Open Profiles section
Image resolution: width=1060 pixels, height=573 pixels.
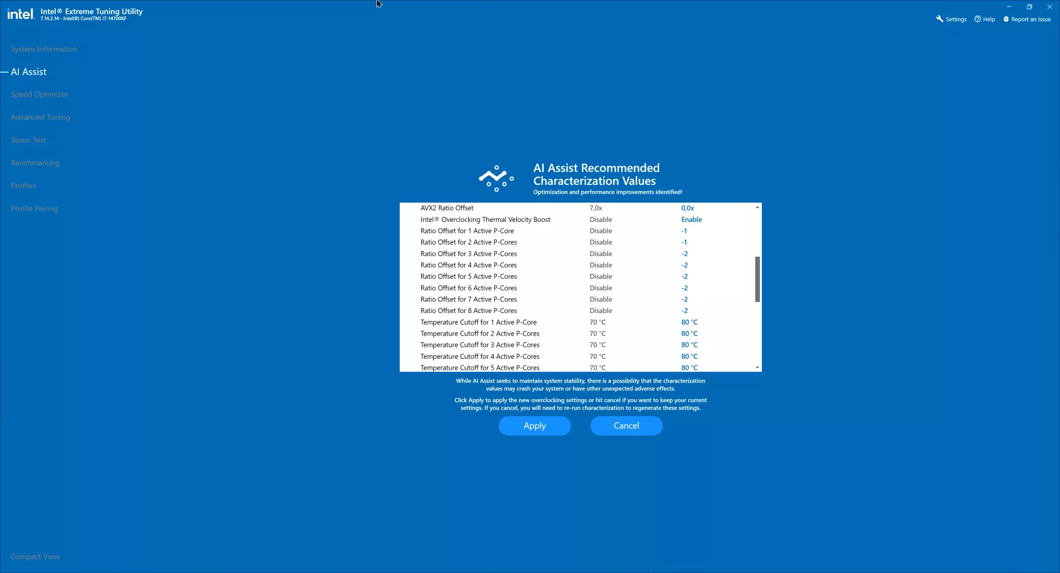23,185
